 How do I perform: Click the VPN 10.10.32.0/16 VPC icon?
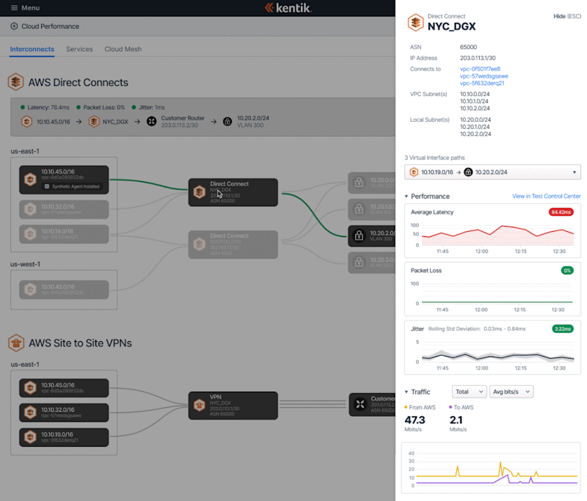tap(30, 412)
